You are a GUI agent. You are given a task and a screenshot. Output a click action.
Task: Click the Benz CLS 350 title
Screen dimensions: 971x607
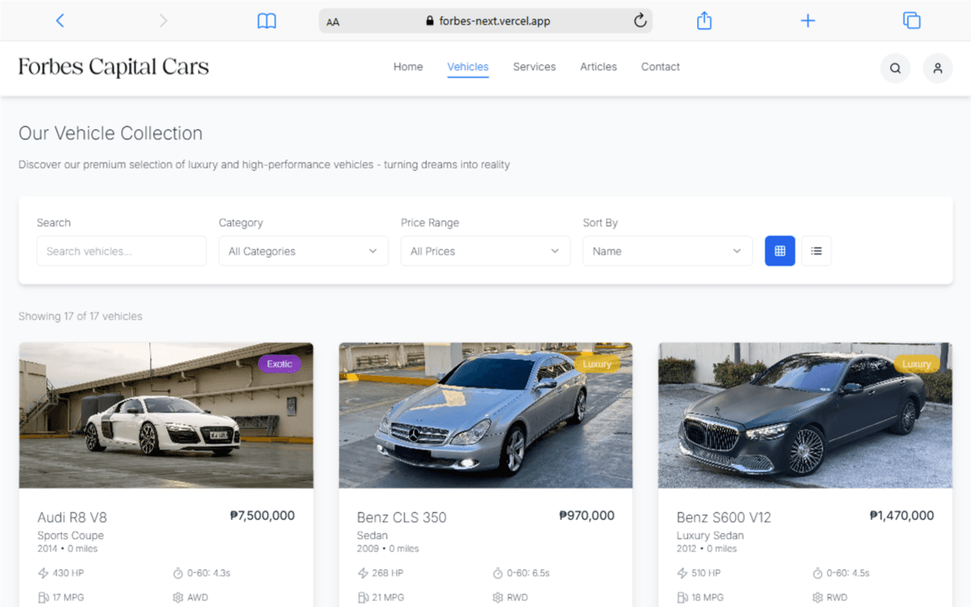pyautogui.click(x=401, y=517)
